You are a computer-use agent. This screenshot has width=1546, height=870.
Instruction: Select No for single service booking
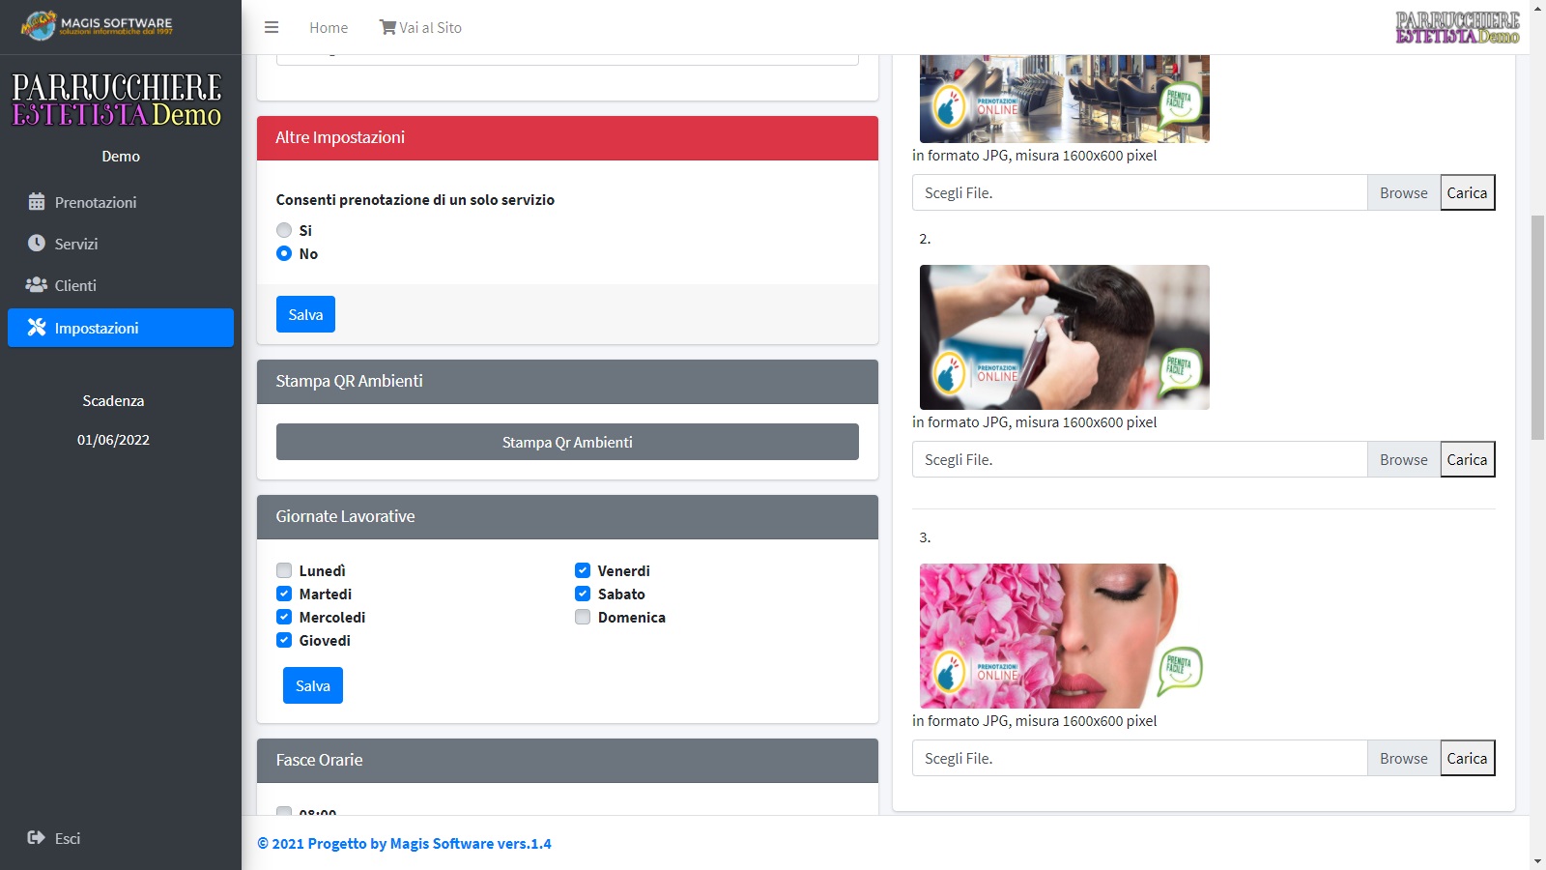coord(284,253)
